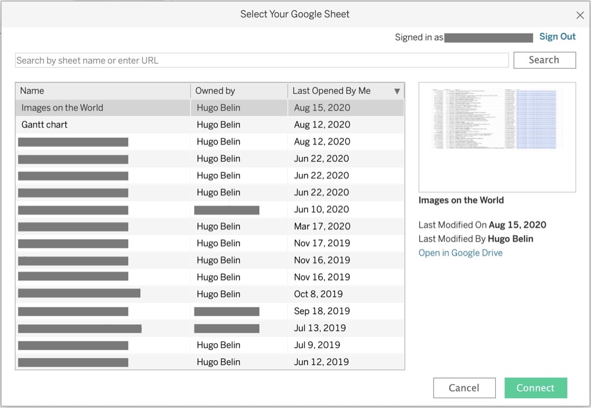Sign Out of the Google account

tap(557, 36)
